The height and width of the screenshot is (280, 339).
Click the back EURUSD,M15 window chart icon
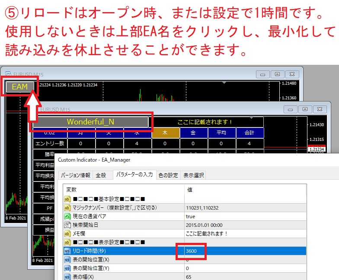(x=8, y=74)
